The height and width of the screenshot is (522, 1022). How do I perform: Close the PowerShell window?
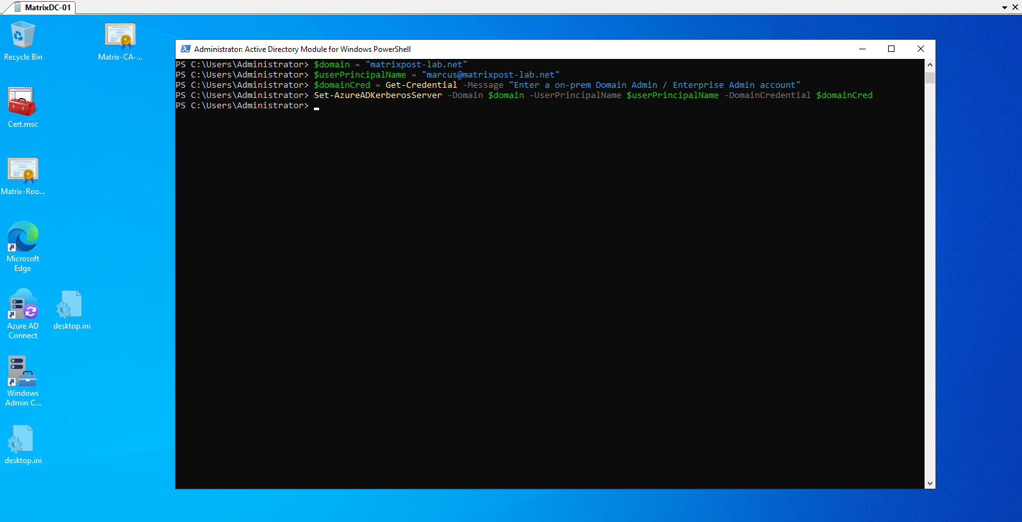921,49
